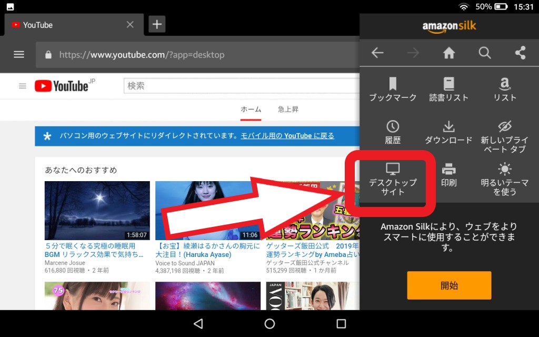Screen dimensions: 539x337
Task: Open 履歴 (History)
Action: coord(393,132)
